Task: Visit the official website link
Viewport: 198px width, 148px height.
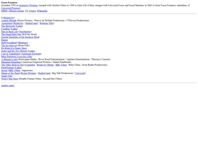Action: pos(16,11)
